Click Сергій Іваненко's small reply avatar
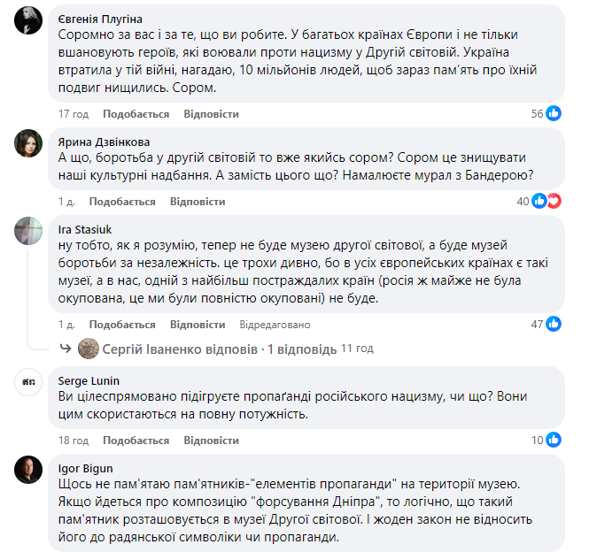 click(x=88, y=348)
